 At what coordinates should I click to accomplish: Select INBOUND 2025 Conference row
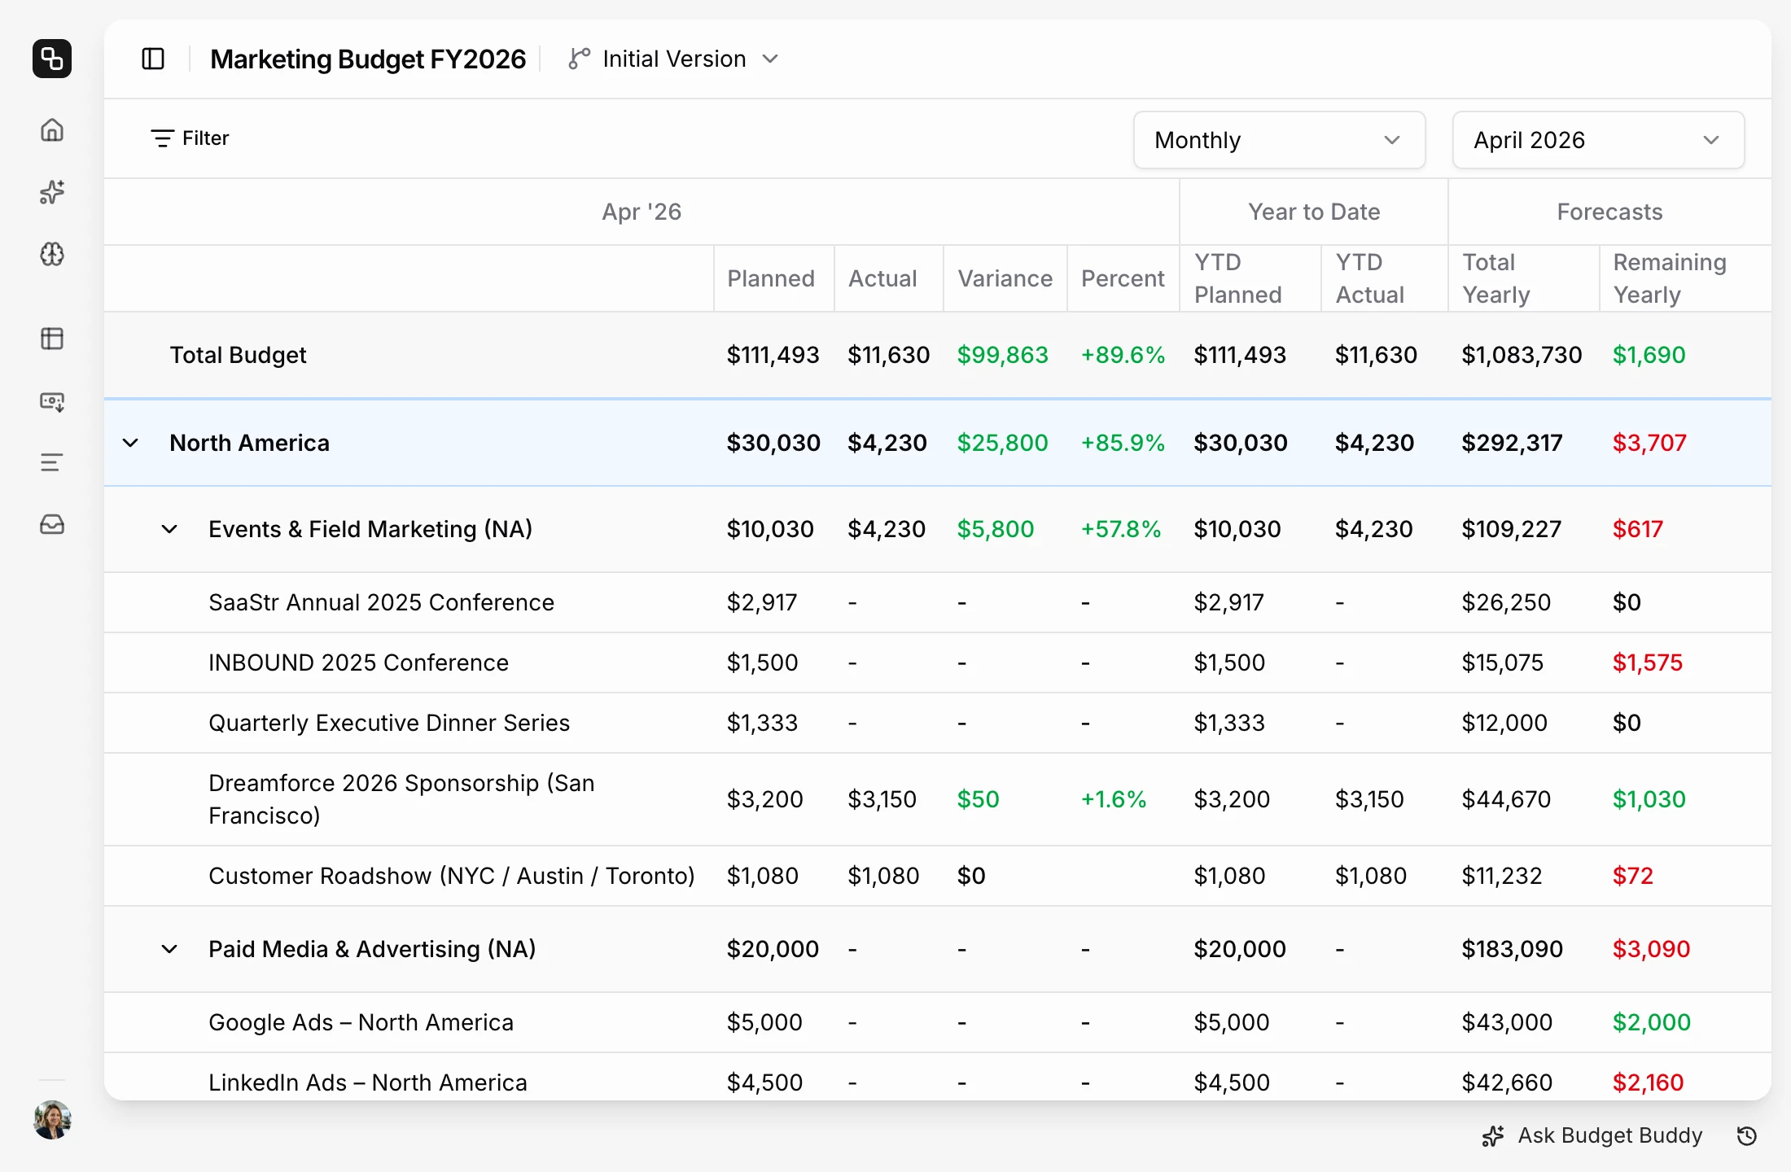coord(938,663)
